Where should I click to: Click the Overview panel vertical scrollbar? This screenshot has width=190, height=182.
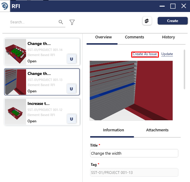[x=184, y=69]
